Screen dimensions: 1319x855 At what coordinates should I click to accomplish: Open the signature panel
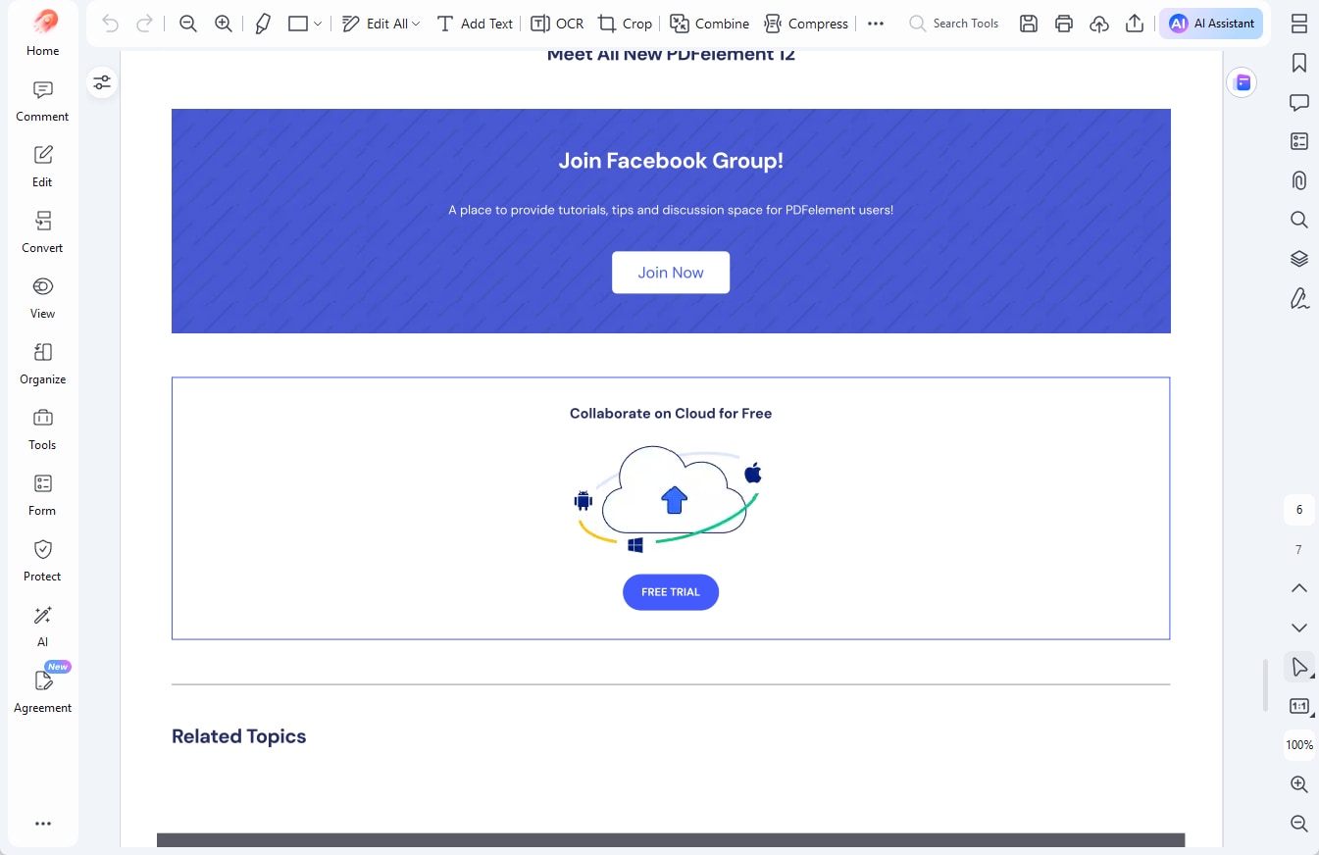(x=1299, y=298)
